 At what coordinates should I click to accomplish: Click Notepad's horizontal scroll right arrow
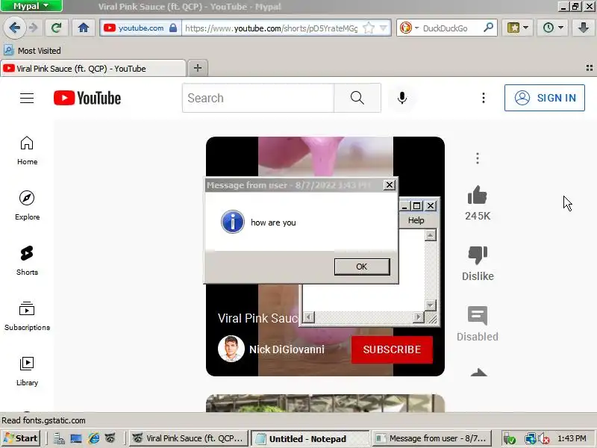point(419,317)
